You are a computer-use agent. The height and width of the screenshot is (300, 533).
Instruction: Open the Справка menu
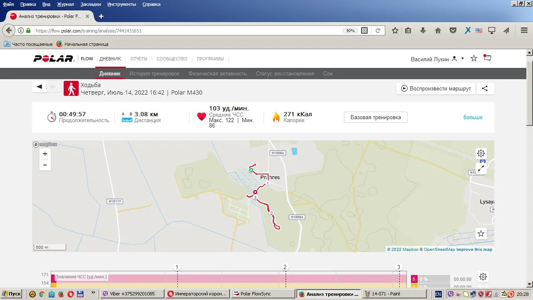pyautogui.click(x=152, y=4)
